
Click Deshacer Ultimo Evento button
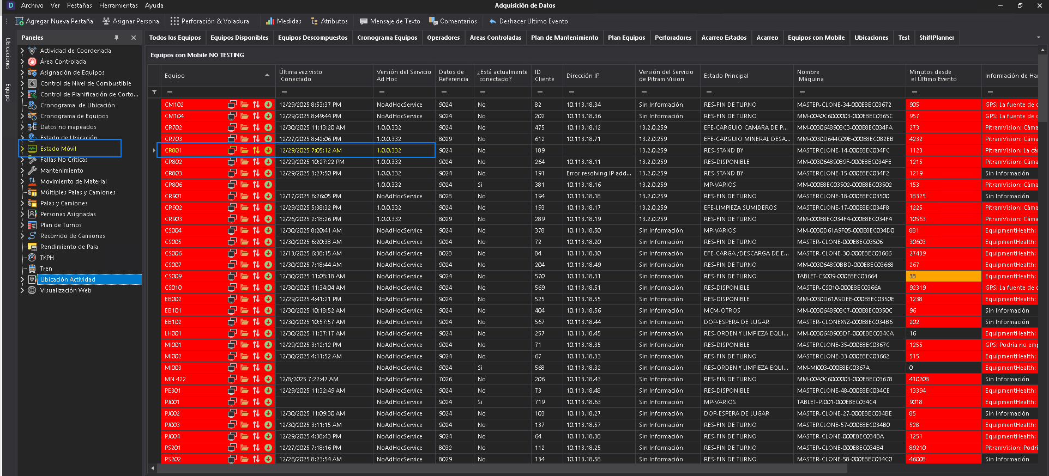pos(528,21)
